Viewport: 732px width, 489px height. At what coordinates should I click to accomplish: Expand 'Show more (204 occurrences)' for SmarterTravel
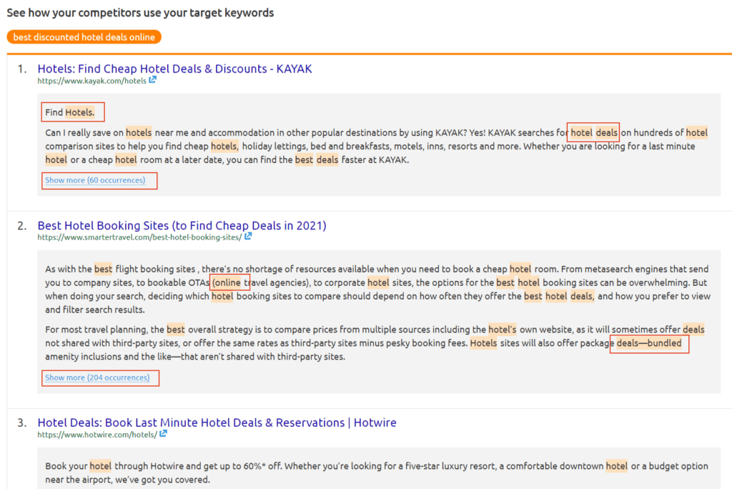tap(97, 378)
